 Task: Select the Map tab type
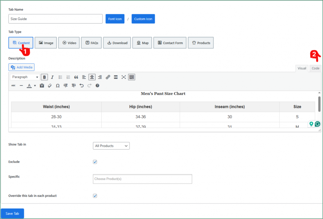142,43
